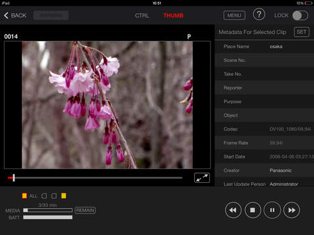The height and width of the screenshot is (235, 314).
Task: Tap the rewind playback button
Action: click(x=233, y=210)
